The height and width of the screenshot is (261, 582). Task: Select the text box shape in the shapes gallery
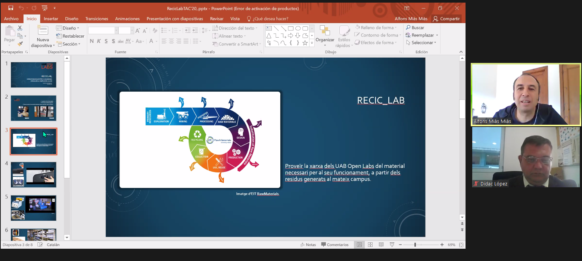pyautogui.click(x=269, y=28)
